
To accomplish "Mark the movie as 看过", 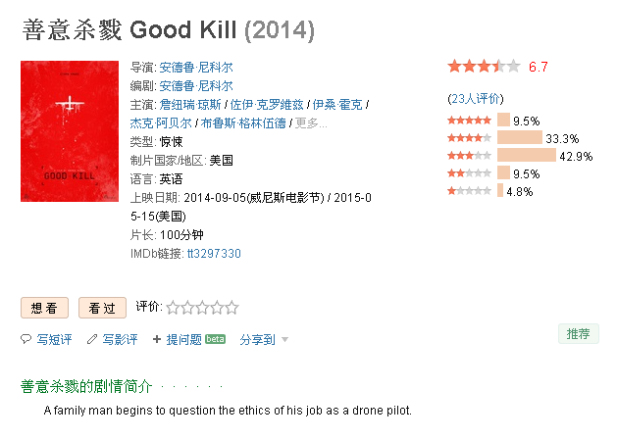I will click(x=102, y=308).
